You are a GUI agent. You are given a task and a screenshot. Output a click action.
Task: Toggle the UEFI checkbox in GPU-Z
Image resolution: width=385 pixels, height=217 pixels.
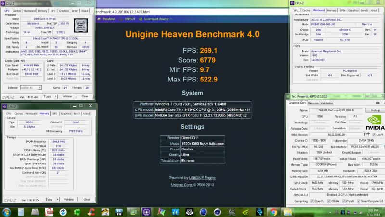point(374,135)
